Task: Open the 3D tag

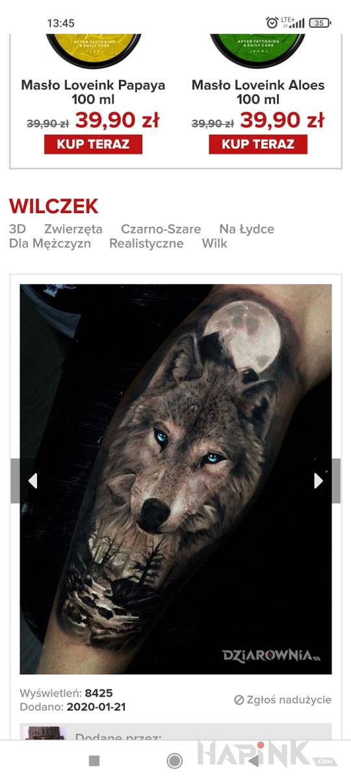Action: tap(18, 229)
